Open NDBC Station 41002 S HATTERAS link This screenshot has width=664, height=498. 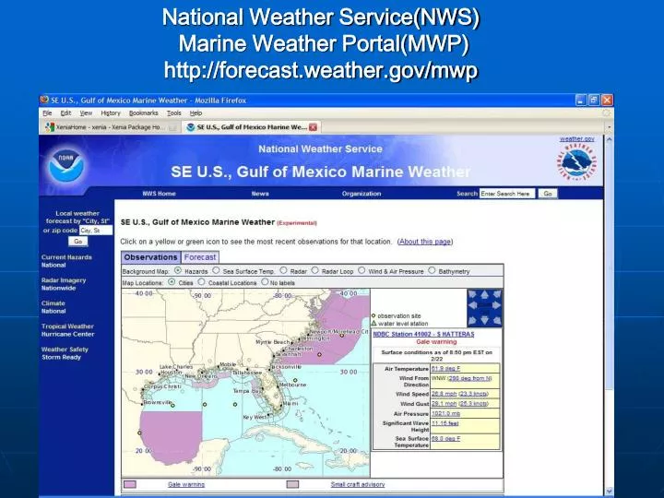(423, 334)
